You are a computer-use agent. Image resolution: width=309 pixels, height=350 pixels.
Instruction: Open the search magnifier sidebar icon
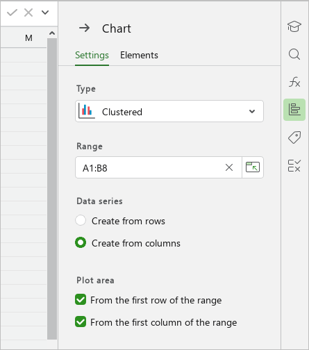pyautogui.click(x=294, y=54)
